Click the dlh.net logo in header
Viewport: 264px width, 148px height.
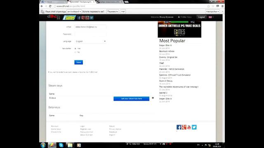tap(54, 17)
